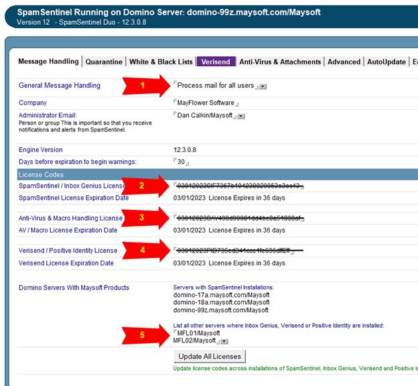
Task: Click the General Message Handling label
Action: [60, 85]
